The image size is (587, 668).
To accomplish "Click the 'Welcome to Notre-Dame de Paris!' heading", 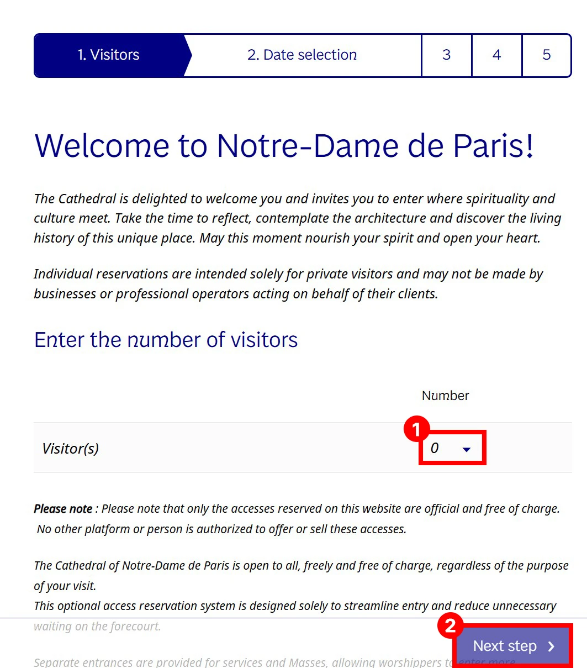I will (284, 146).
